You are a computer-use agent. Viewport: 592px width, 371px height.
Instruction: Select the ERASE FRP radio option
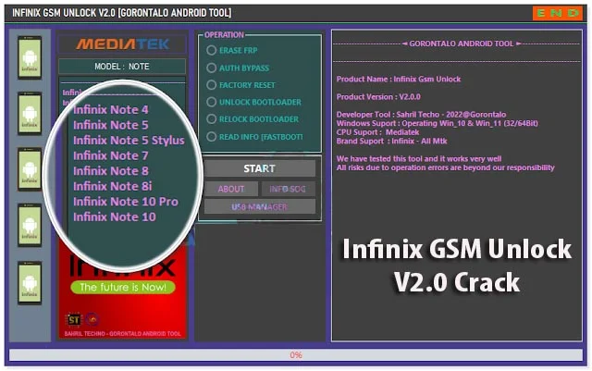pyautogui.click(x=212, y=50)
